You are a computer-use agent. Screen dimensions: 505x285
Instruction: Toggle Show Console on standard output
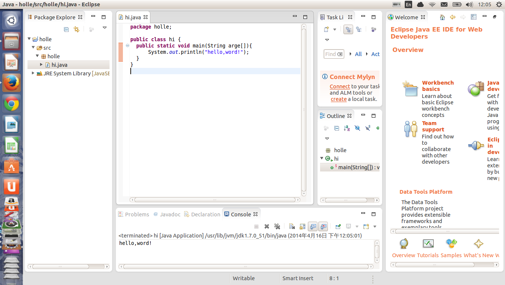pos(313,226)
